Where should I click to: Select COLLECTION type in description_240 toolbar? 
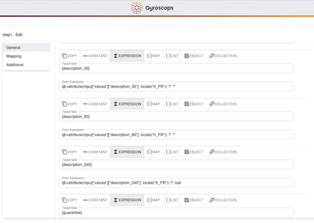[223, 152]
